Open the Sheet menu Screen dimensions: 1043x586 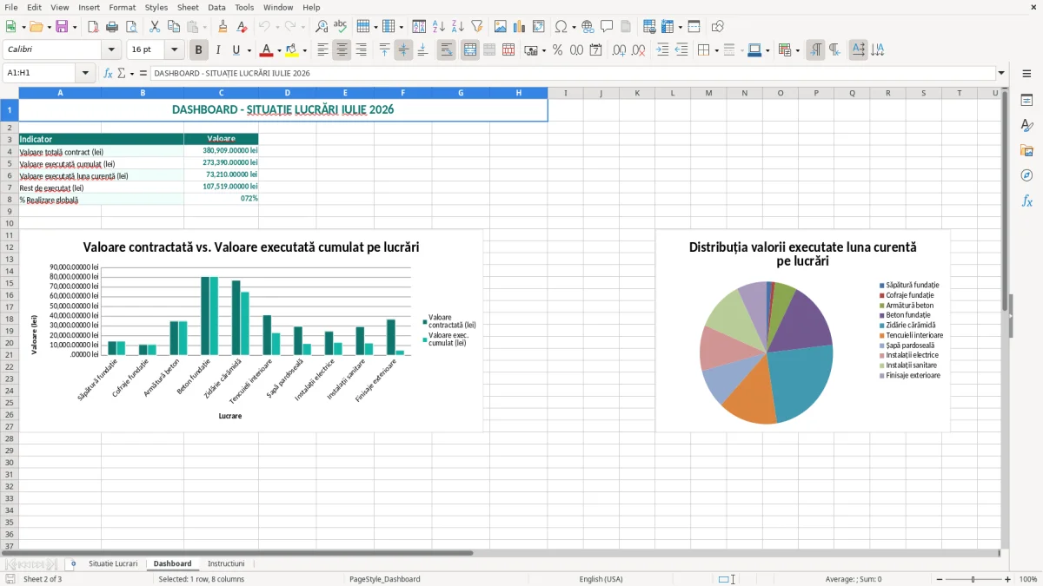pos(188,7)
